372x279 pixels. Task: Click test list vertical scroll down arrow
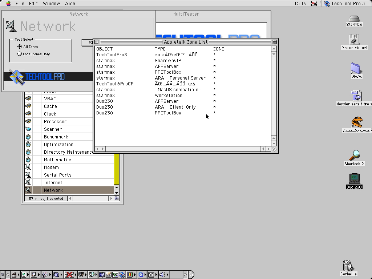coord(117,193)
